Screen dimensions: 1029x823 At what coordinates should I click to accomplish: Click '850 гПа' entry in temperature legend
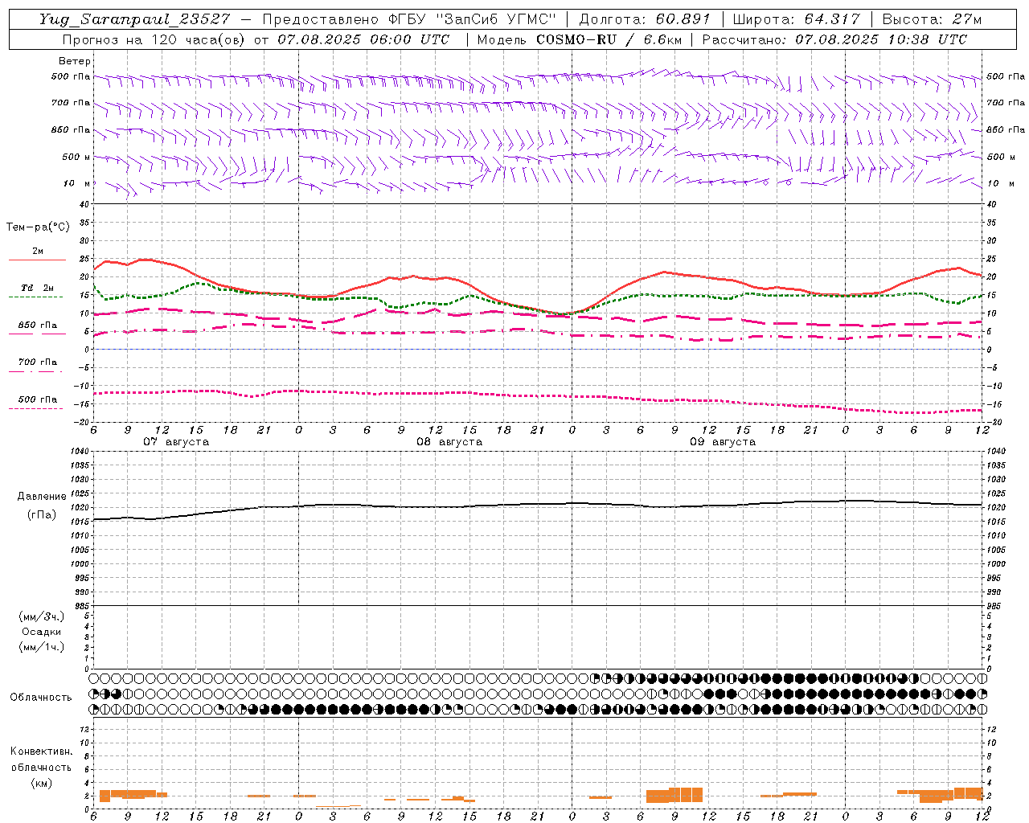pos(37,326)
